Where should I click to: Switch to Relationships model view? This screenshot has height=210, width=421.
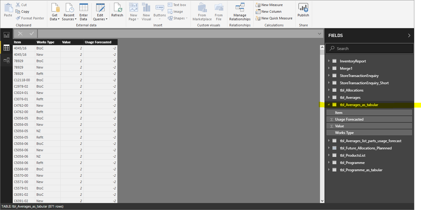6,60
